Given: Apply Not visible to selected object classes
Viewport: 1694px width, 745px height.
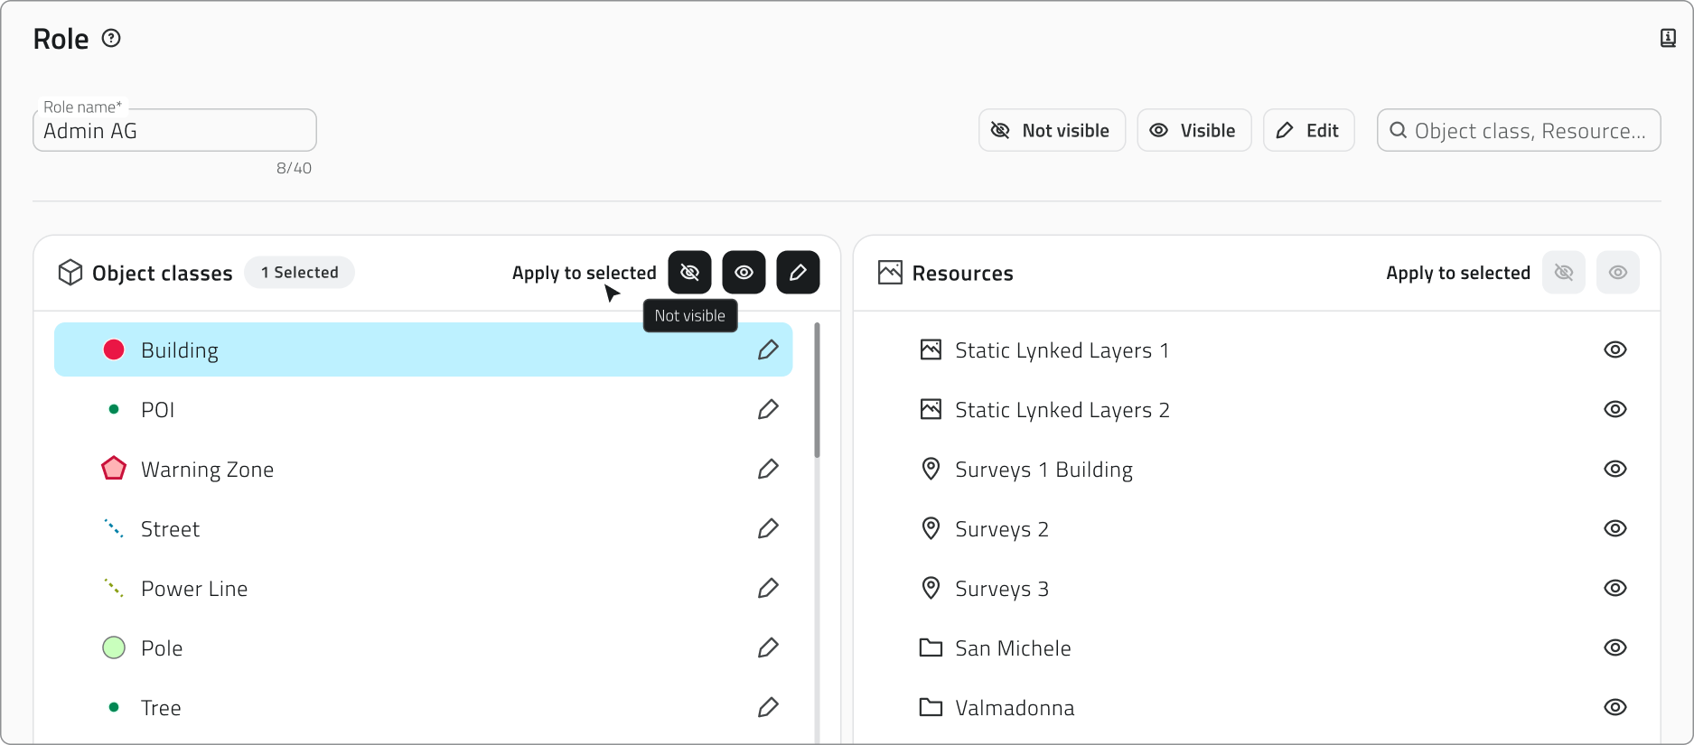Looking at the screenshot, I should click(x=689, y=273).
